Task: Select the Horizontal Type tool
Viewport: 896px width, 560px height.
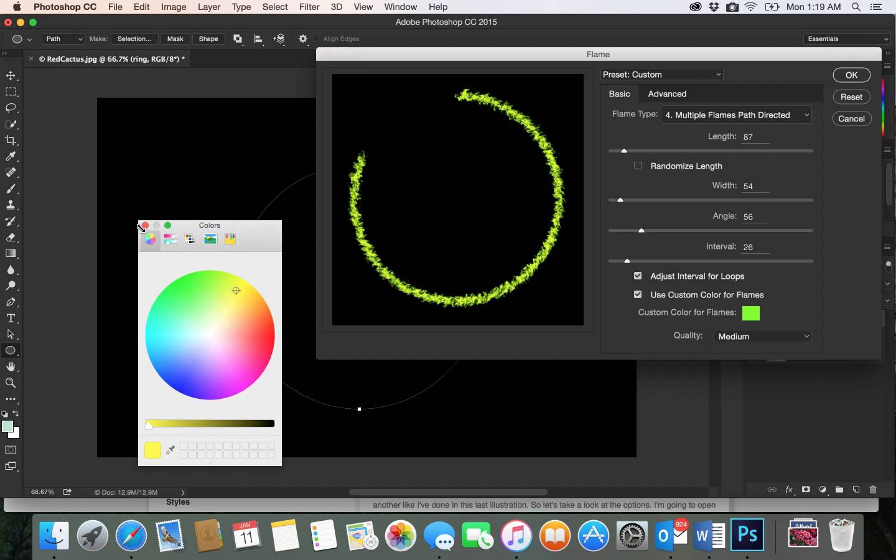Action: tap(11, 319)
